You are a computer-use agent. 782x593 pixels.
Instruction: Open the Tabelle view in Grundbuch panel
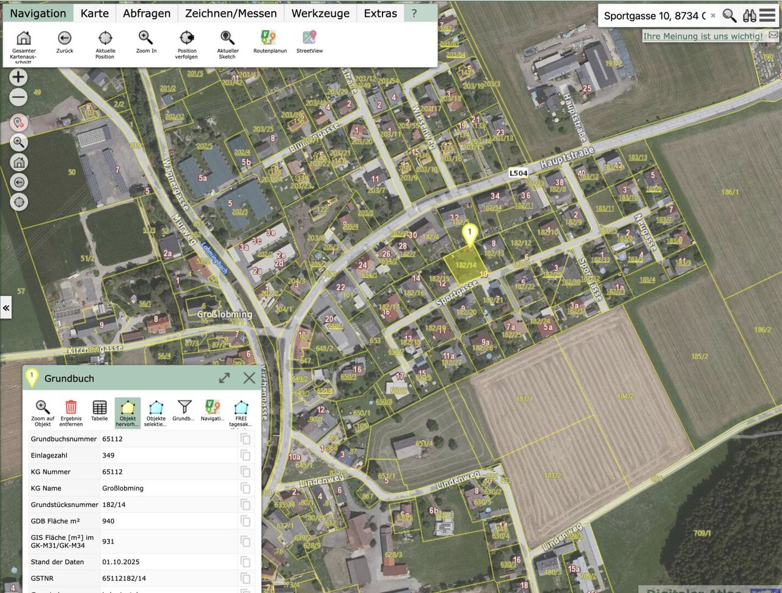tap(99, 407)
